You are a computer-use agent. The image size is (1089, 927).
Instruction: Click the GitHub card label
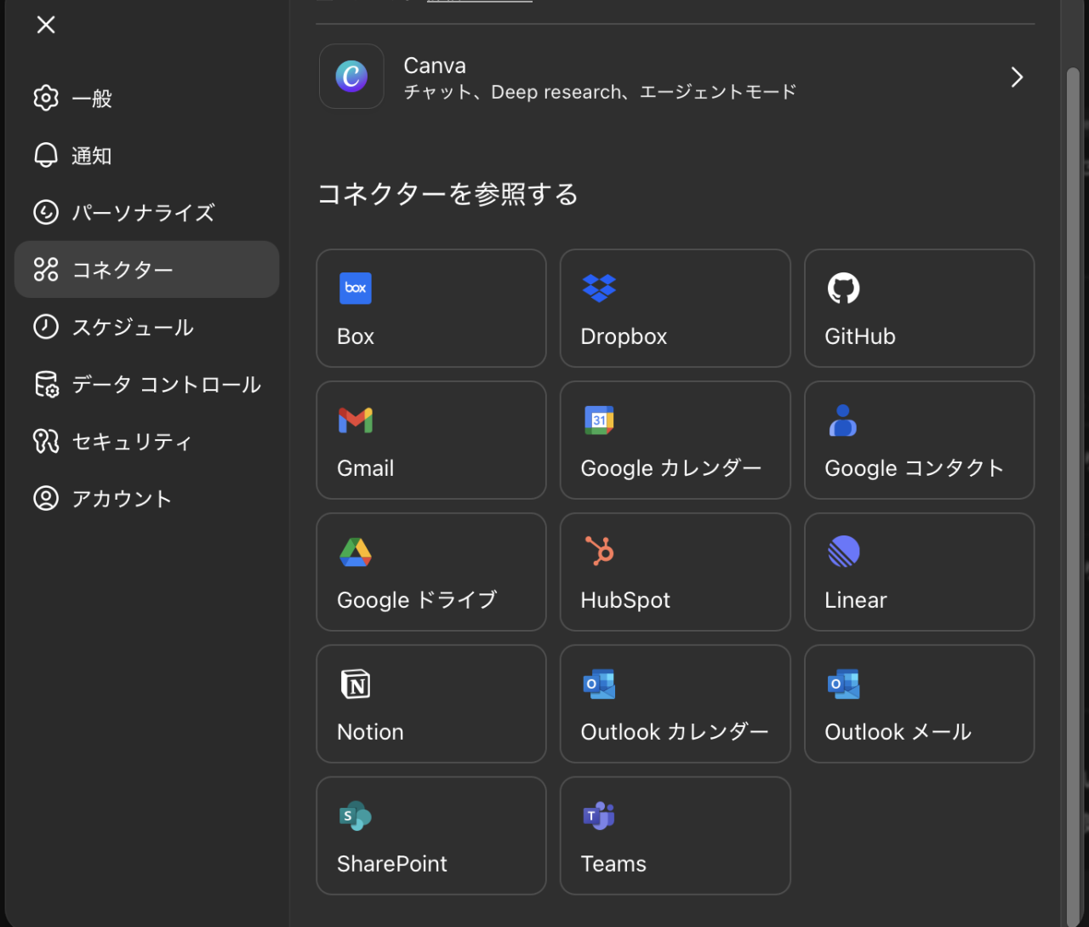coord(860,336)
